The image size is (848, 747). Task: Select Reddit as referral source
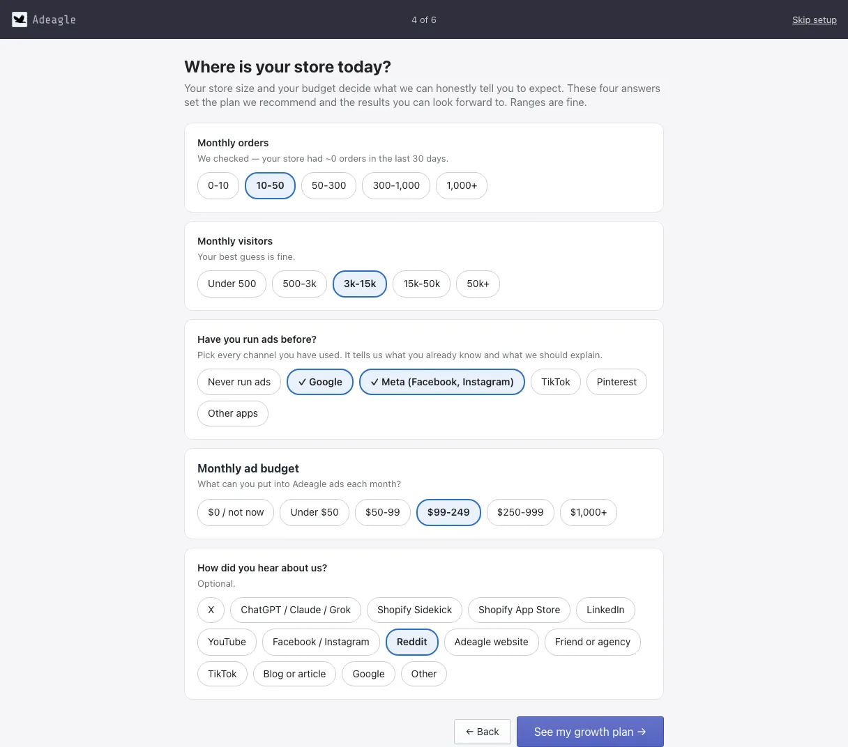pos(411,642)
